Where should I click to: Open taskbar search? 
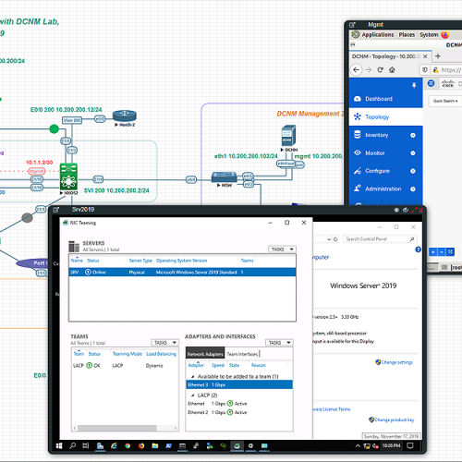pos(73,445)
